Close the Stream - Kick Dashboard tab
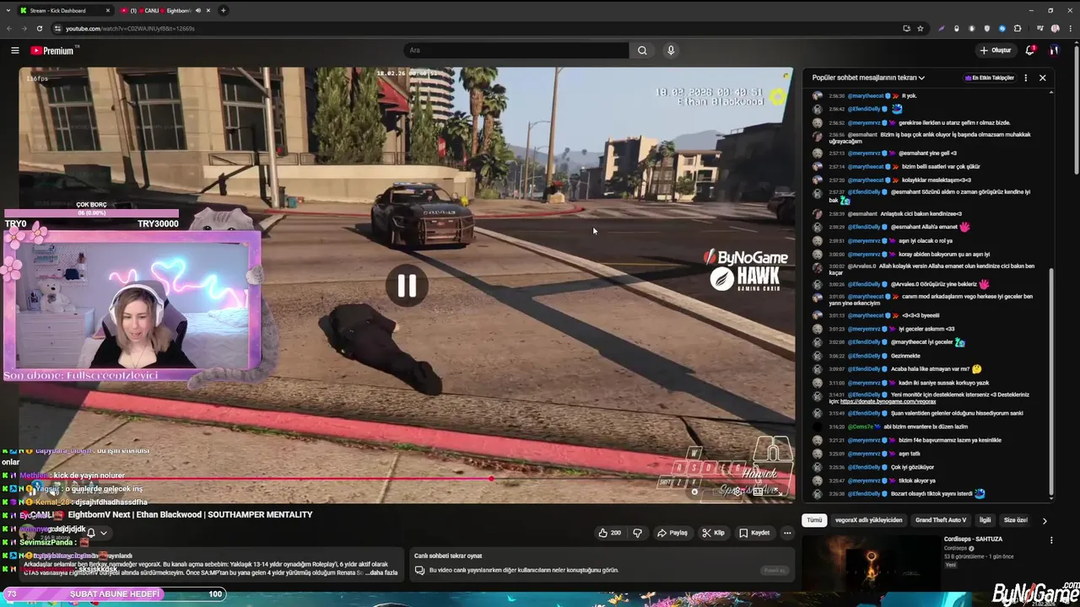Screen dimensions: 1080x607 tap(108, 10)
